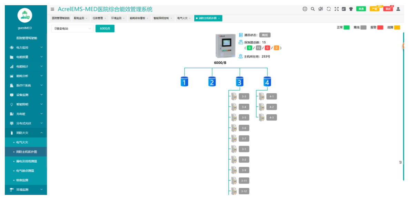Toggle the muted alarm sound icon
This screenshot has width=410, height=198.
coord(321,9)
